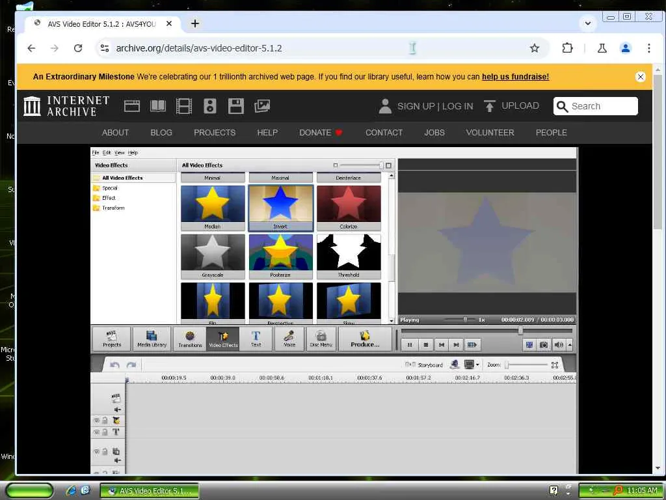Take a snapshot with camera icon
This screenshot has height=500, width=666.
click(543, 345)
